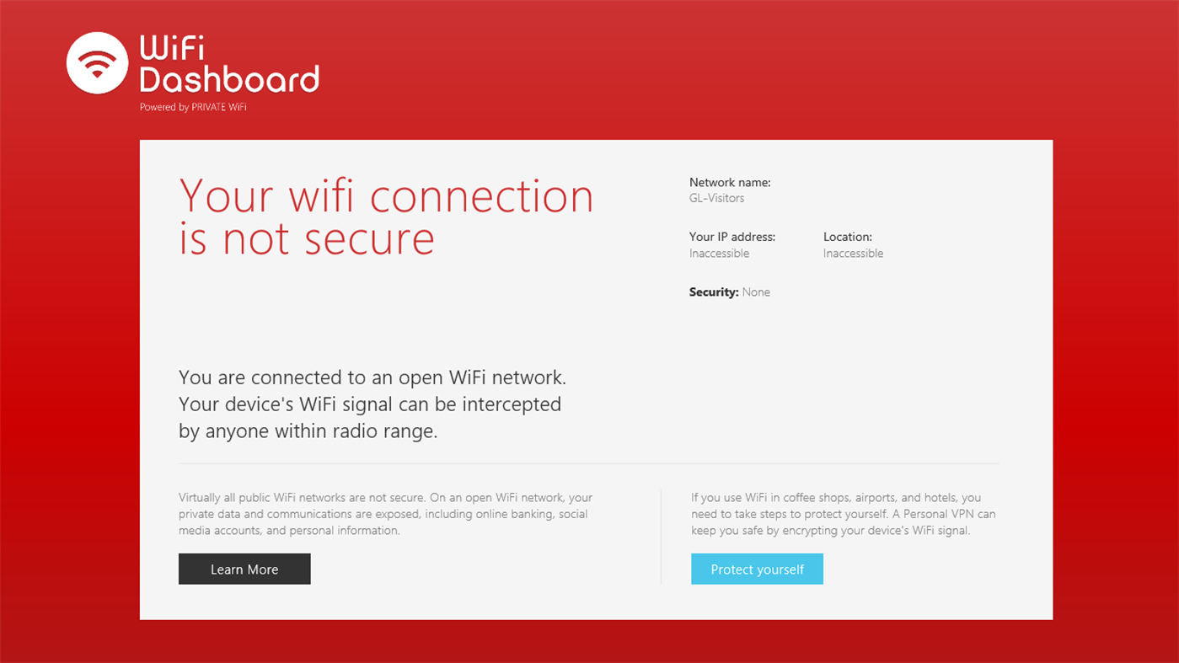The width and height of the screenshot is (1179, 663).
Task: Click the Your IP address label
Action: [732, 237]
